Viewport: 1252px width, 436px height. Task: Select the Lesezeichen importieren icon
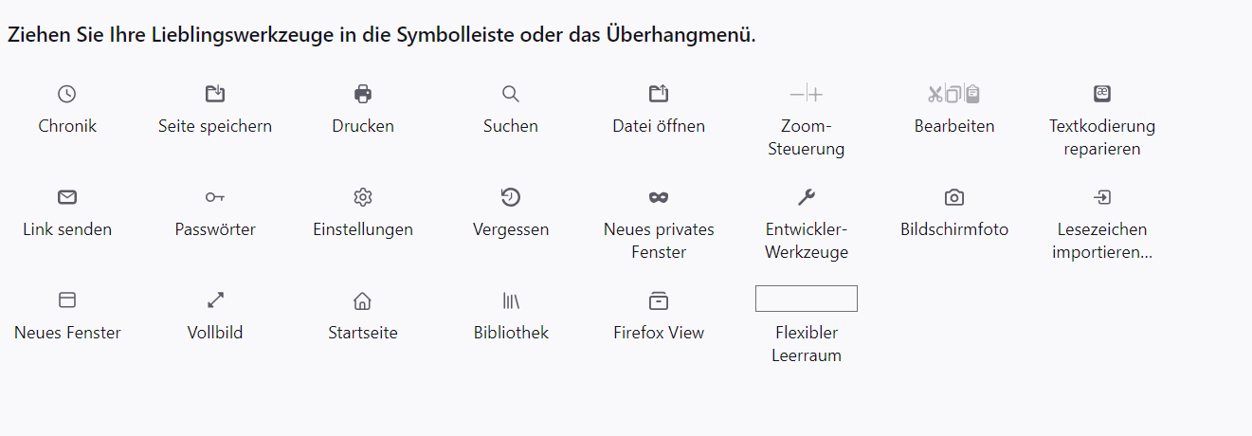coord(1102,197)
